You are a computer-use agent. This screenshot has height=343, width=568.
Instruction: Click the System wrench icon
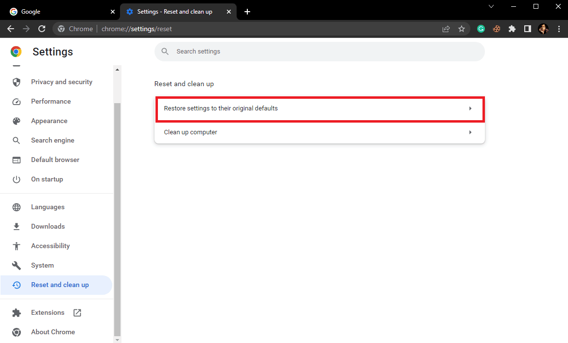[17, 266]
